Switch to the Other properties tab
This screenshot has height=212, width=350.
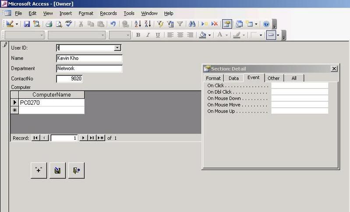coord(273,78)
